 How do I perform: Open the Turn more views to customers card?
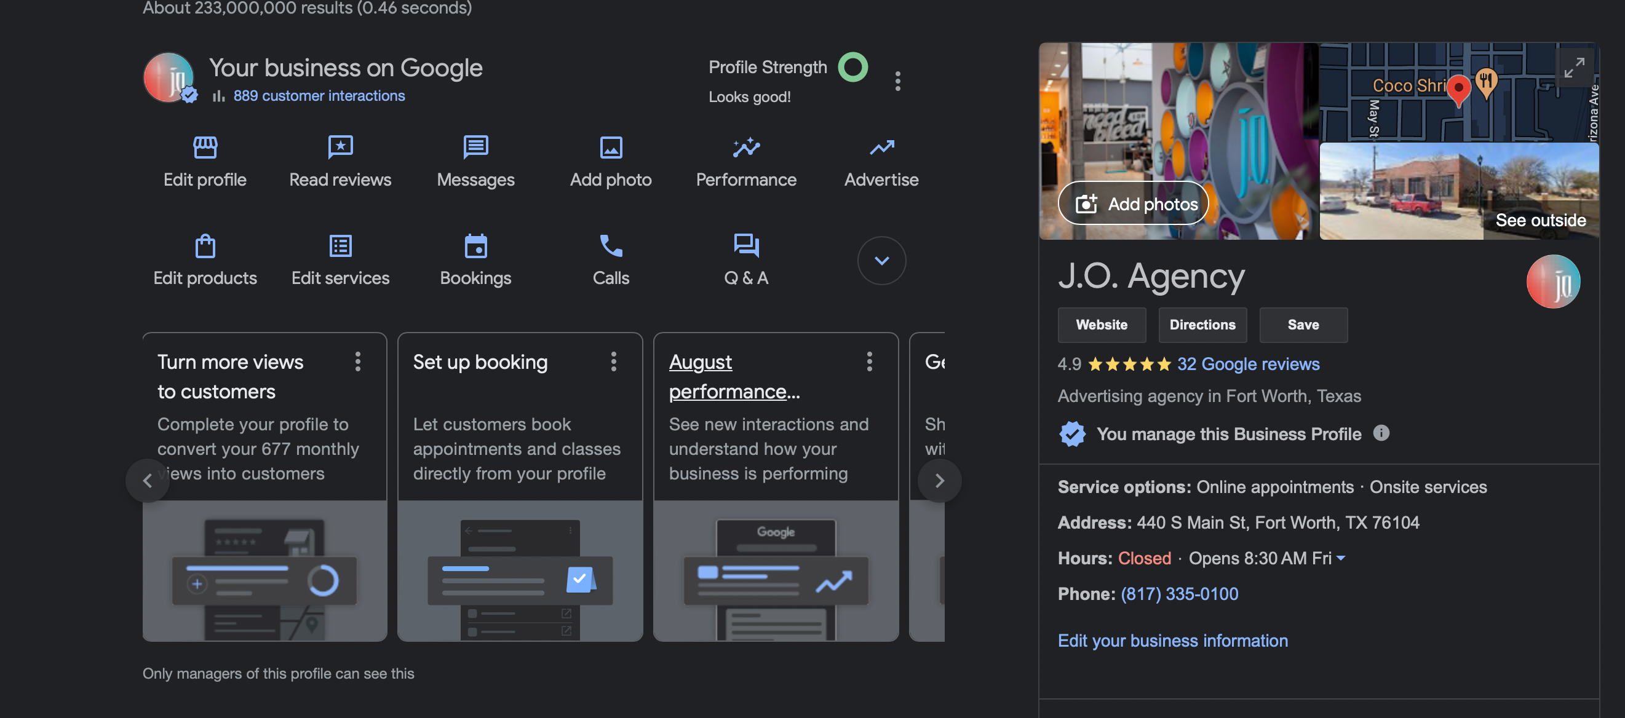264,487
